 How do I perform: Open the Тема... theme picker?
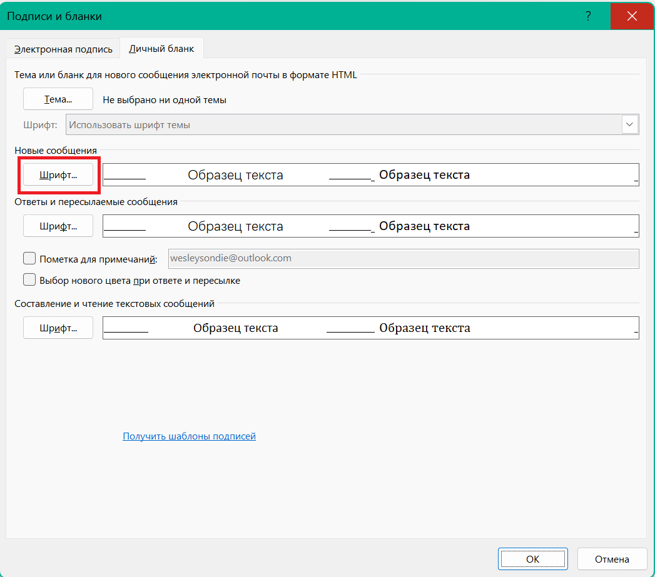coord(58,99)
